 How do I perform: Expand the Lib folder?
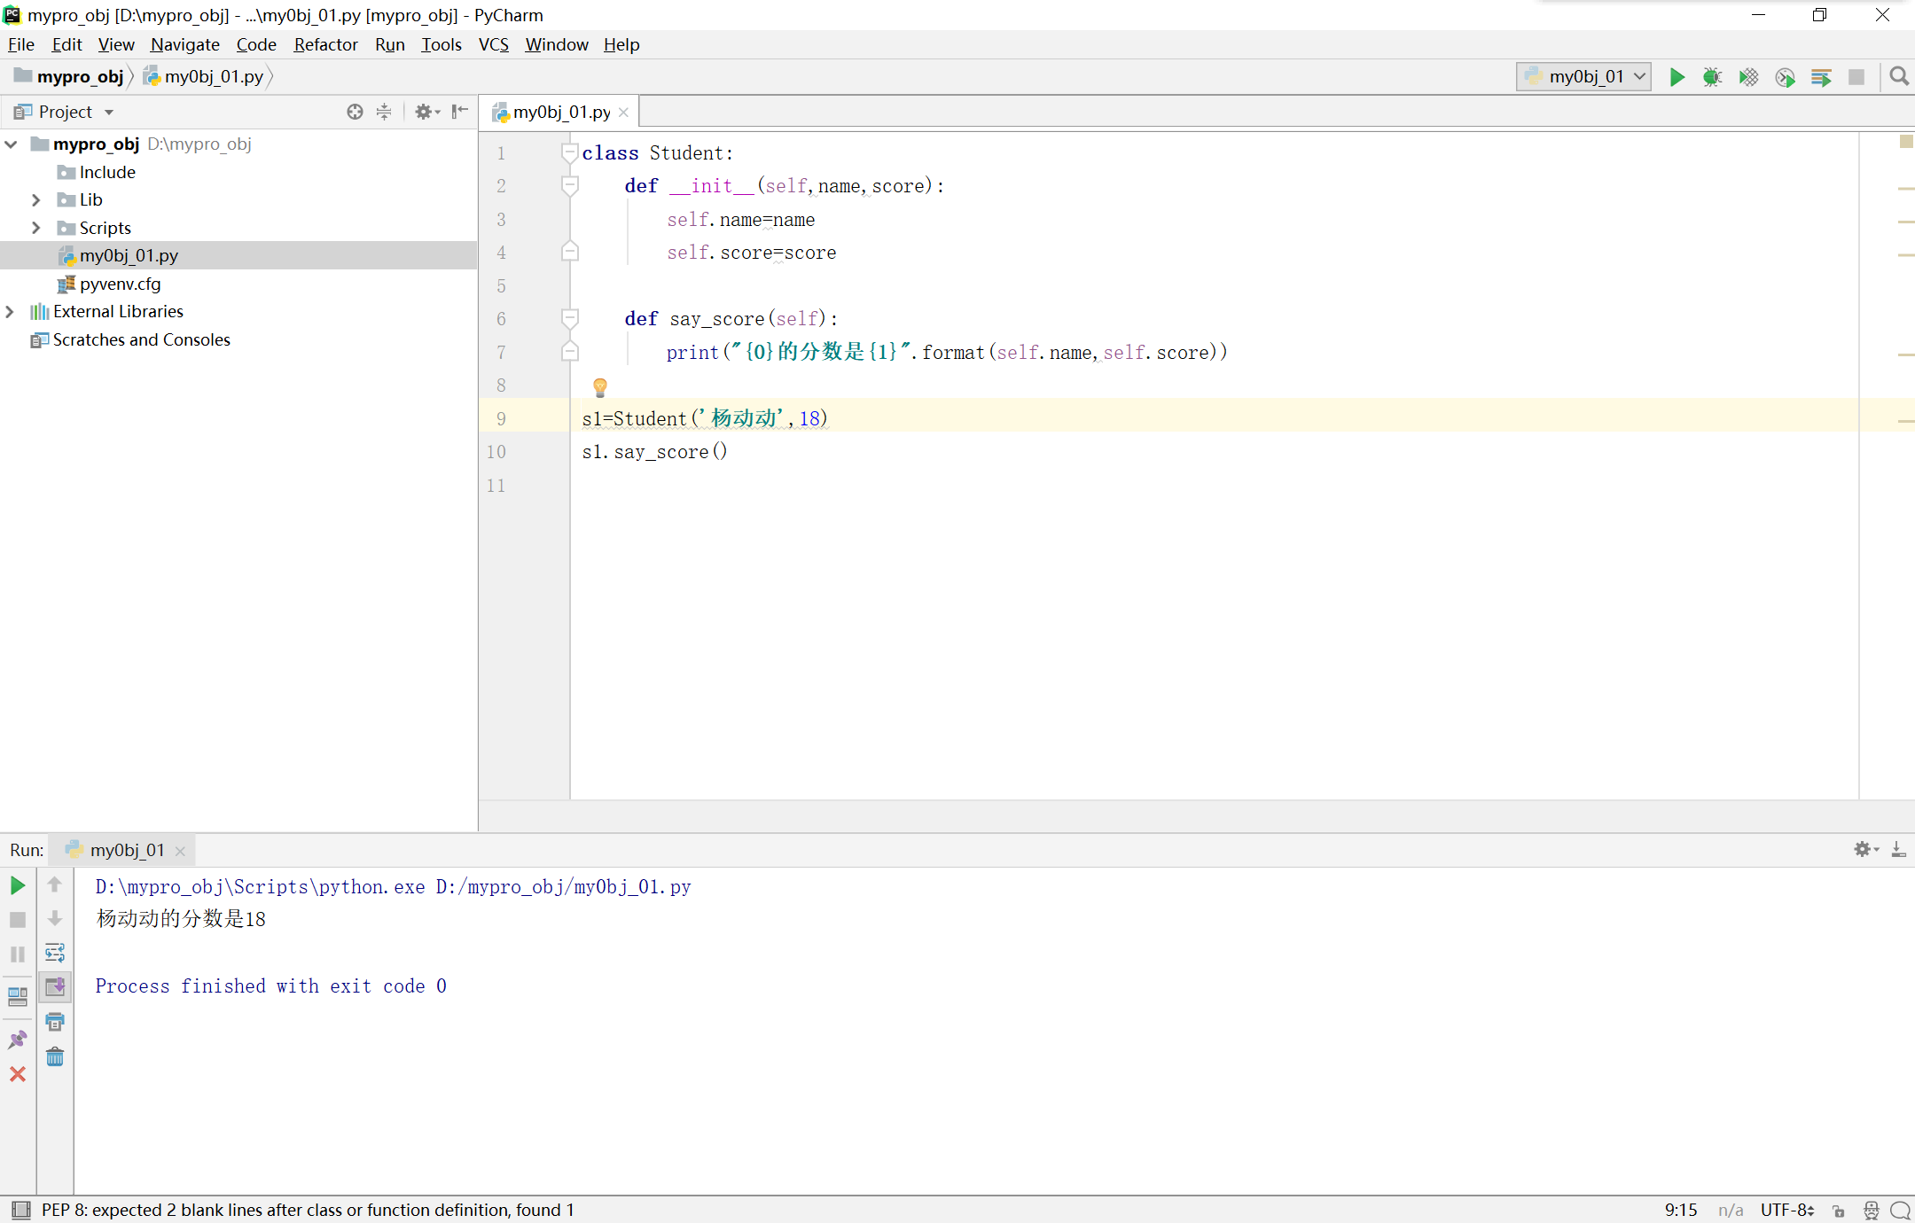pyautogui.click(x=35, y=199)
